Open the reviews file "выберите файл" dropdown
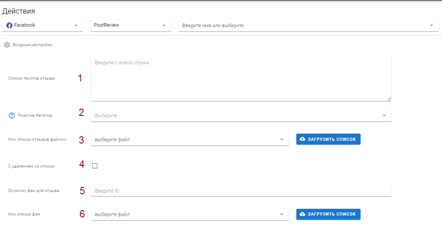The height and width of the screenshot is (226, 442). pos(190,139)
